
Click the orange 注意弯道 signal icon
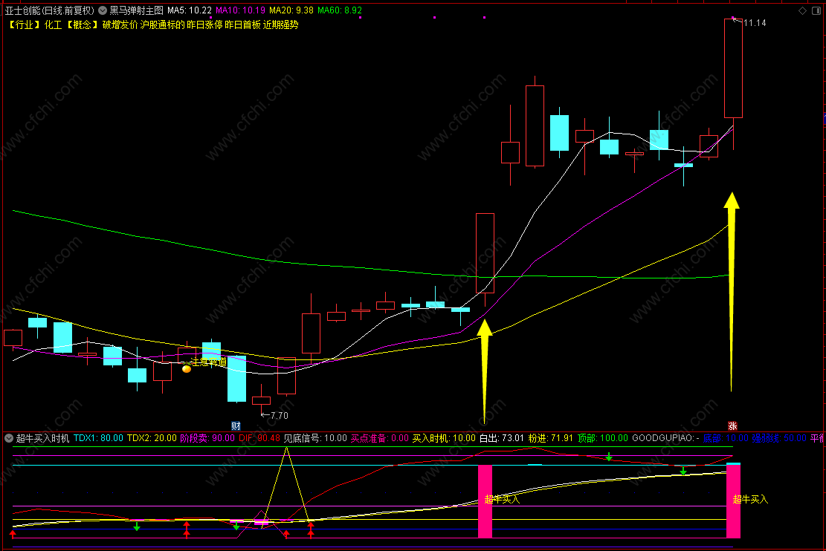187,368
